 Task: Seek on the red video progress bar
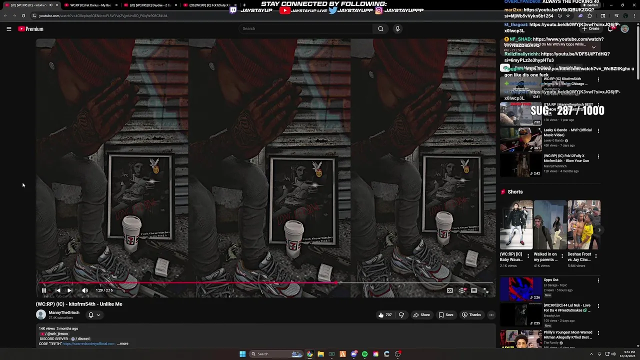point(265,282)
